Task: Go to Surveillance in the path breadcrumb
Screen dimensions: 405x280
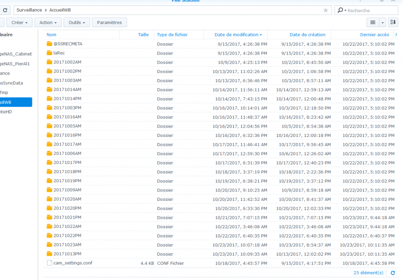Action: coord(29,10)
